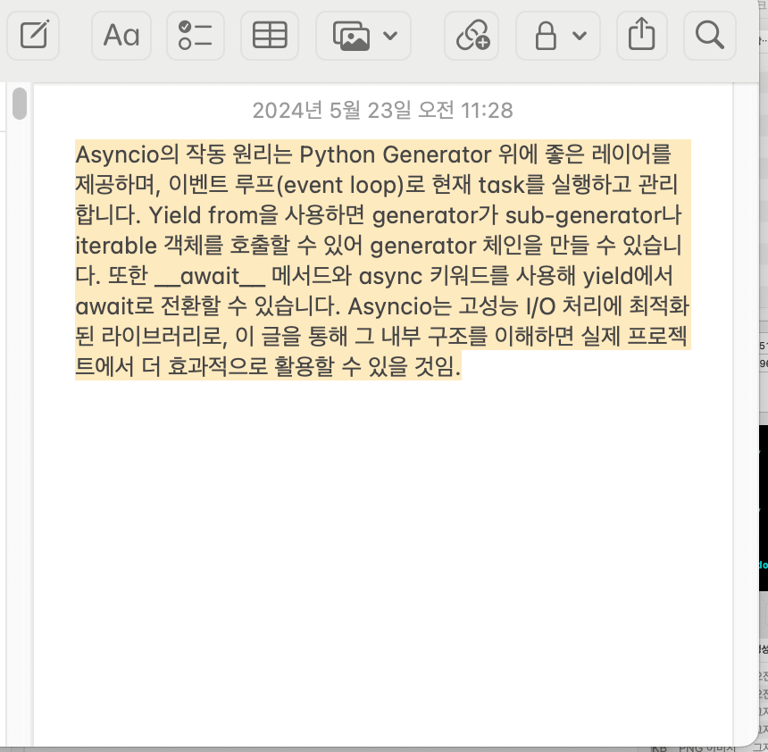The image size is (768, 752).
Task: Add a link with the link icon
Action: click(x=471, y=36)
